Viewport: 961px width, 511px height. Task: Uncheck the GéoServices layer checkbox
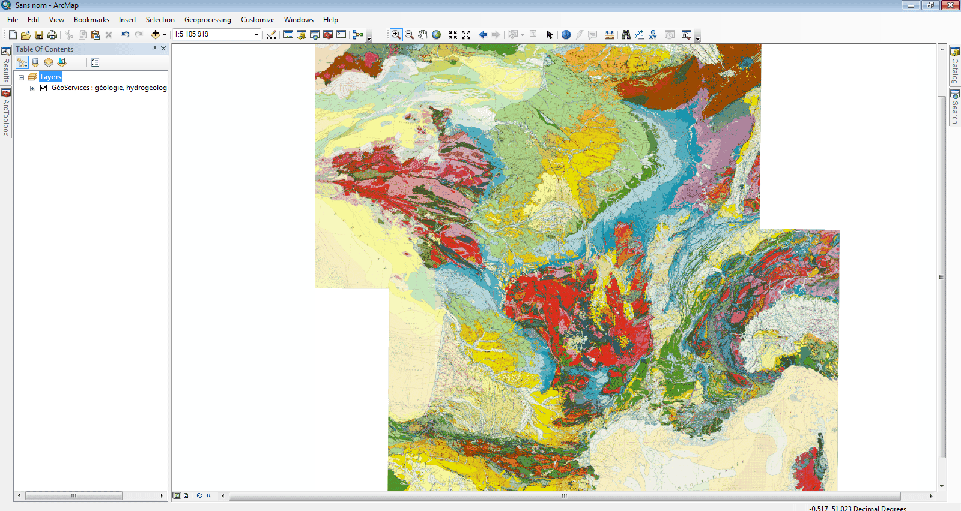(43, 88)
